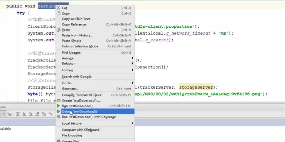Click the '"ms"' string literal

tap(223, 33)
